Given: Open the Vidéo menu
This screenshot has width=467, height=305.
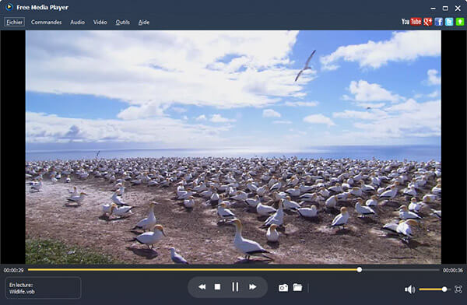Looking at the screenshot, I should (100, 22).
